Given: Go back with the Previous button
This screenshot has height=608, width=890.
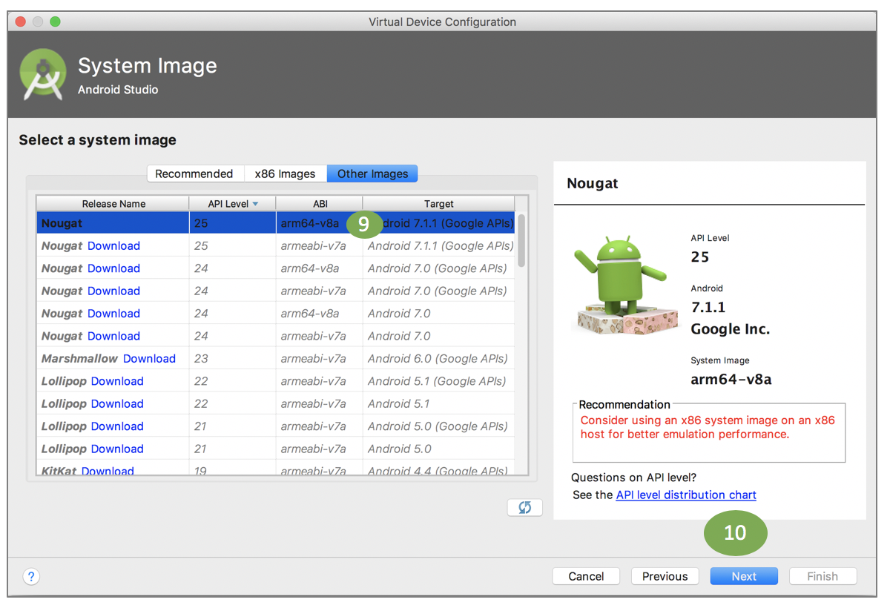Looking at the screenshot, I should [x=665, y=576].
